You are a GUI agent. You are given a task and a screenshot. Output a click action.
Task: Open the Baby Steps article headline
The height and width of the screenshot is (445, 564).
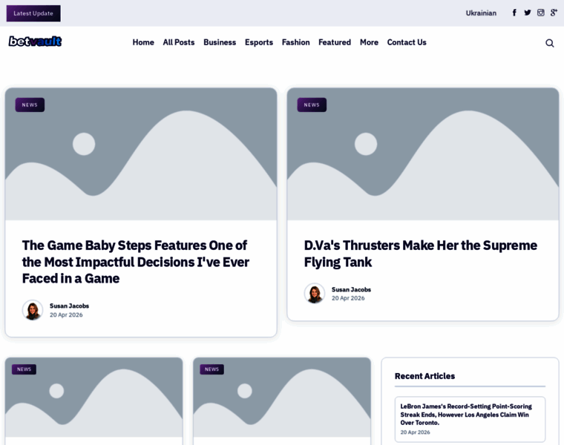pos(136,262)
